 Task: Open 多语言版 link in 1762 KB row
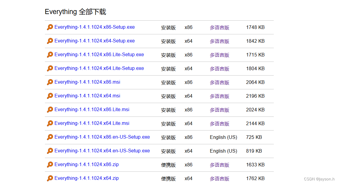(219, 179)
